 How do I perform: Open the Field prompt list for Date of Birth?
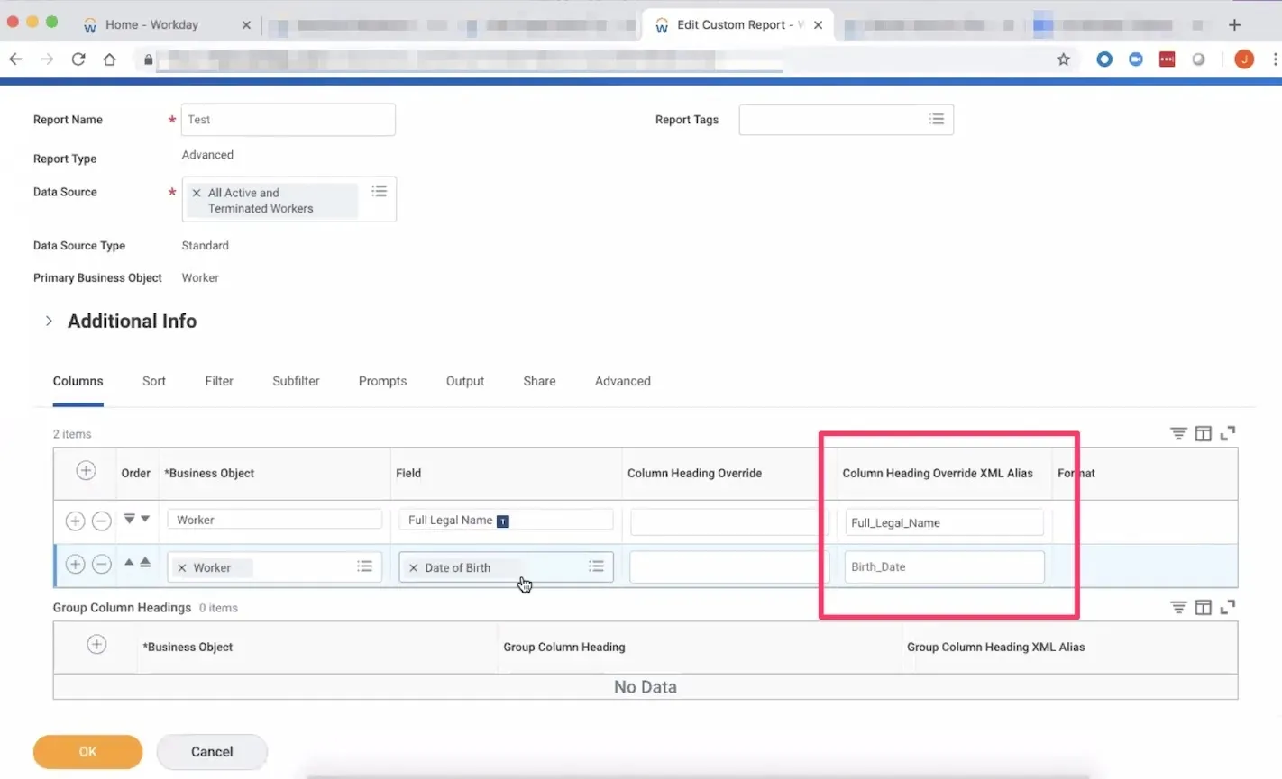tap(596, 566)
